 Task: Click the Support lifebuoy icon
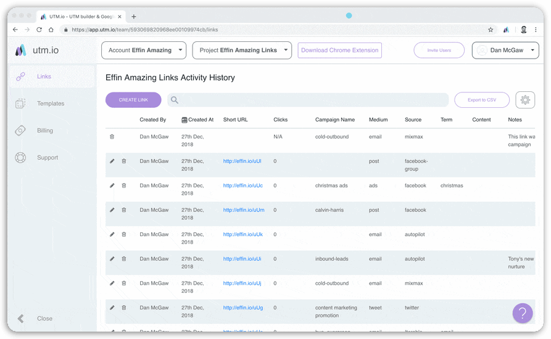(20, 158)
